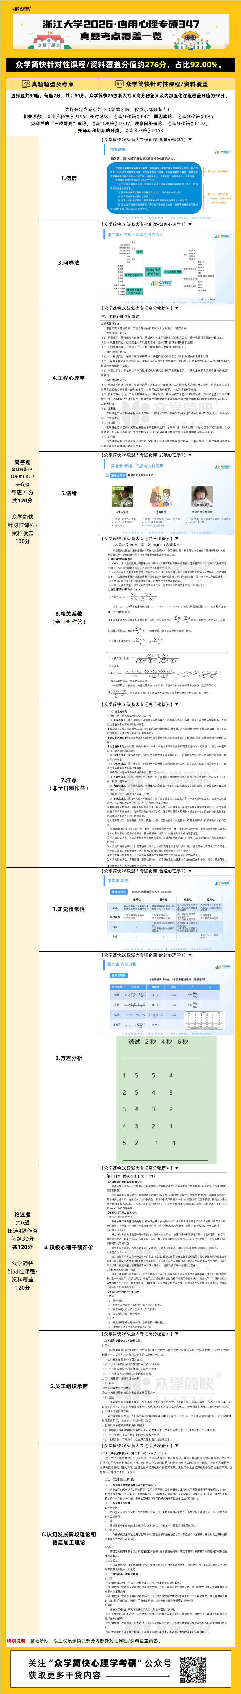Select the 4.工程心理学 topic cell
241x1694 pixels.
pos(68,378)
